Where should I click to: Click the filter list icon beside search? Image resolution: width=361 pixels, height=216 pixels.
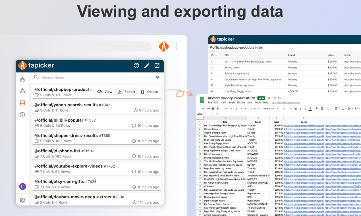[157, 77]
